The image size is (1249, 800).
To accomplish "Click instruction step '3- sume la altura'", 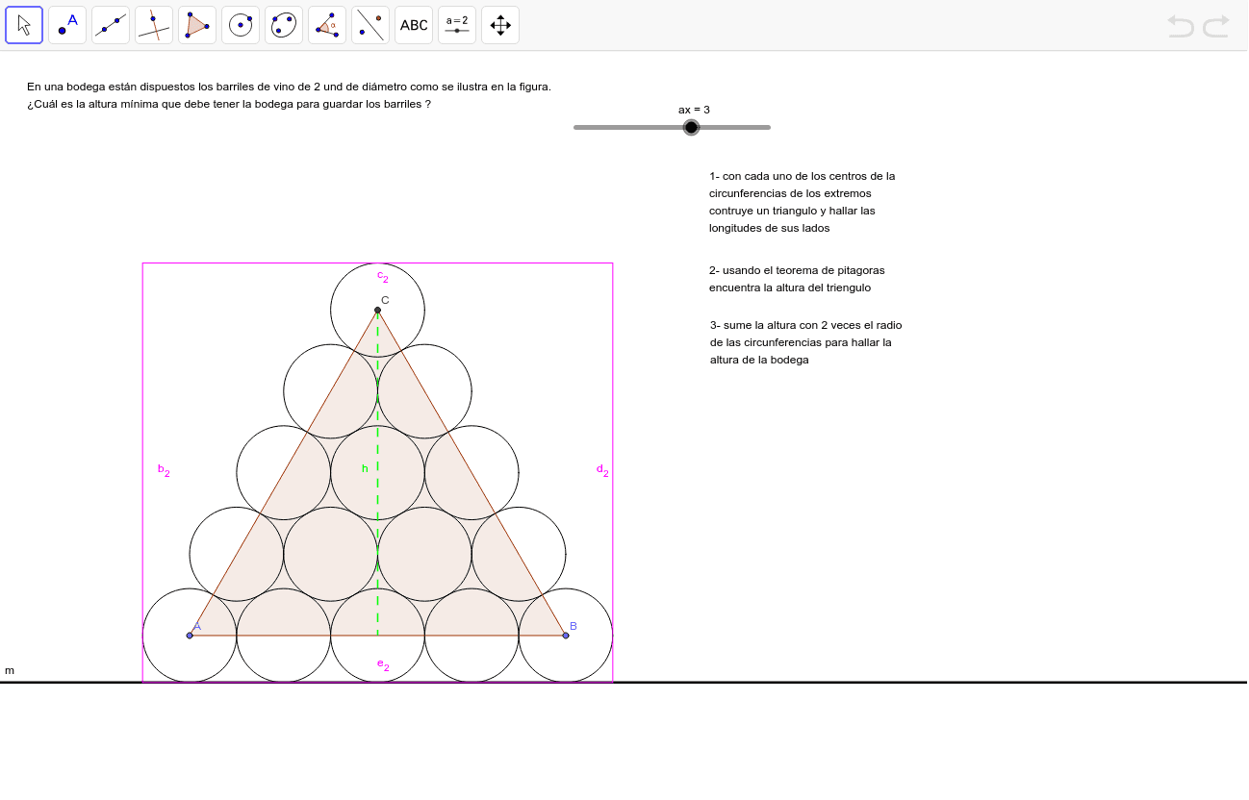I will pyautogui.click(x=806, y=342).
